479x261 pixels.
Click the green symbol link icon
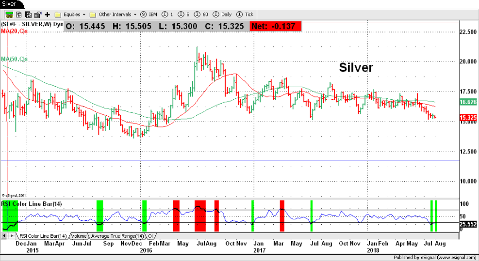(x=9, y=15)
